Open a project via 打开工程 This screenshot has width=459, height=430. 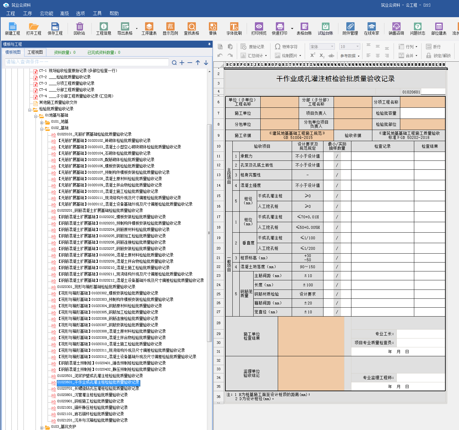pyautogui.click(x=34, y=29)
